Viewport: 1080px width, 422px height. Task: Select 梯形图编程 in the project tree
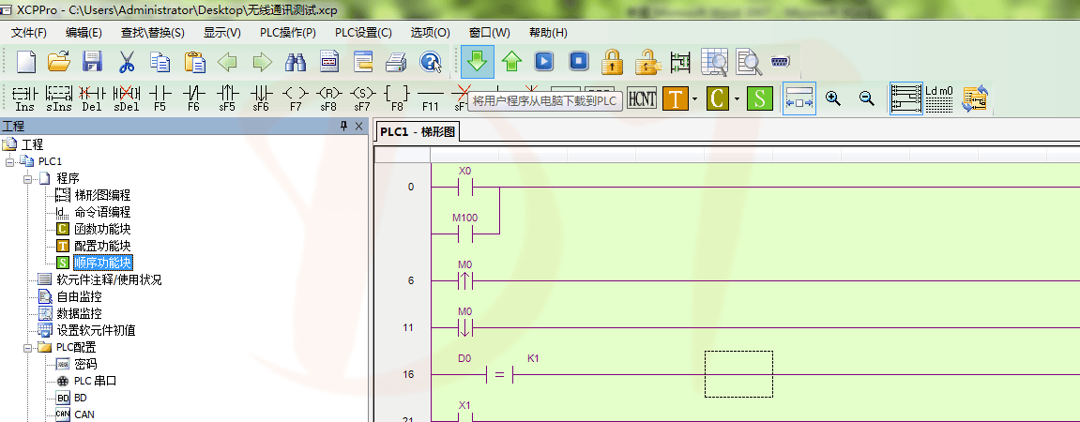(x=102, y=195)
